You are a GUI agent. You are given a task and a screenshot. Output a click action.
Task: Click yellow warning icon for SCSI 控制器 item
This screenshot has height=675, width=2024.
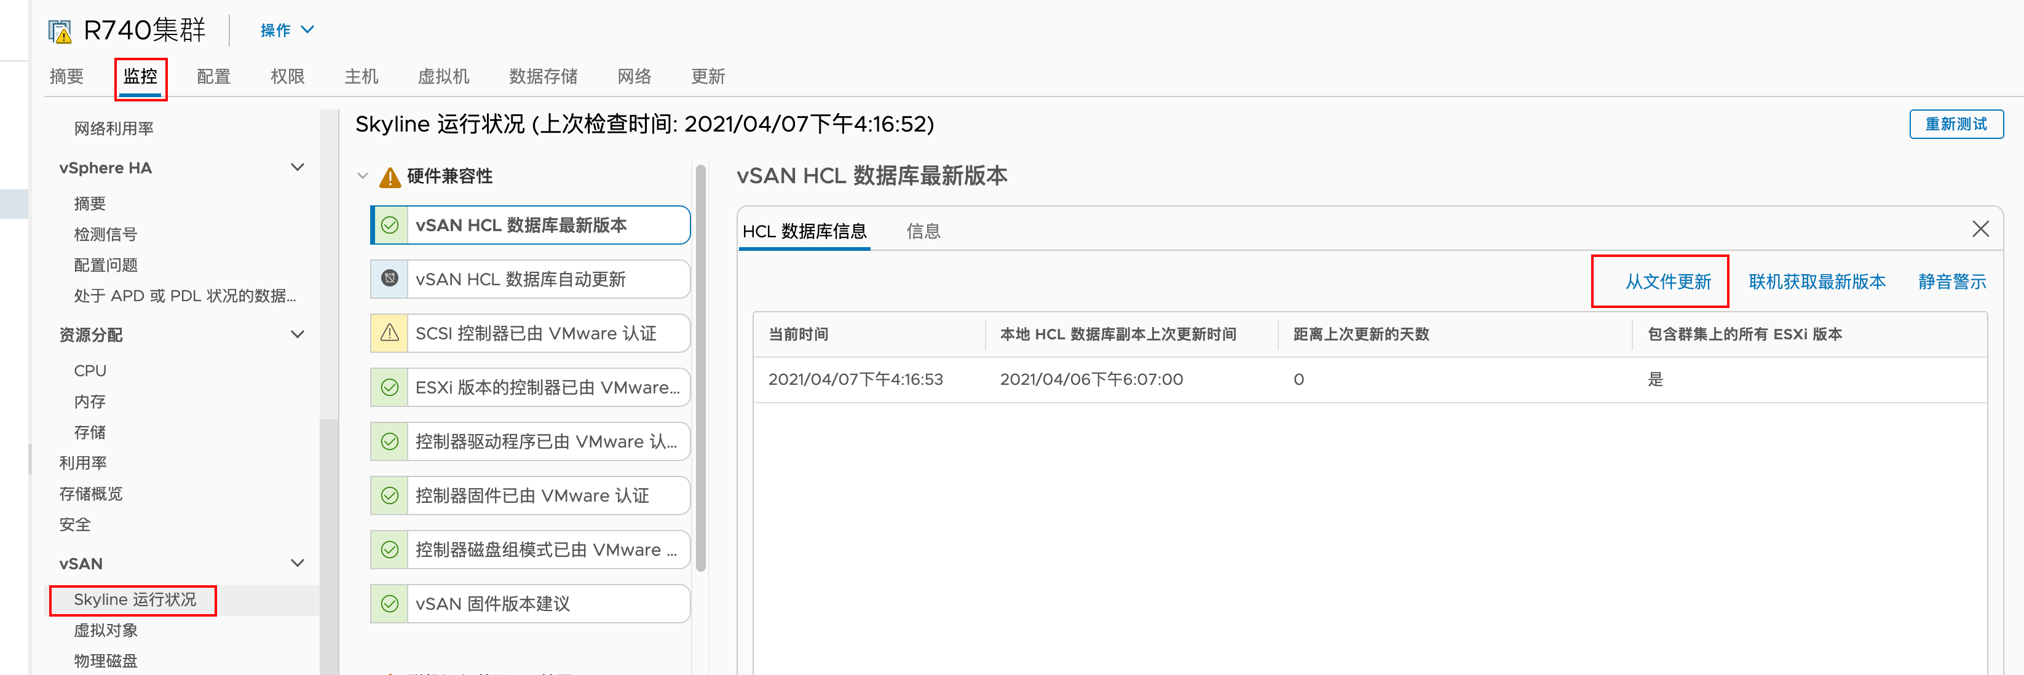(x=390, y=333)
